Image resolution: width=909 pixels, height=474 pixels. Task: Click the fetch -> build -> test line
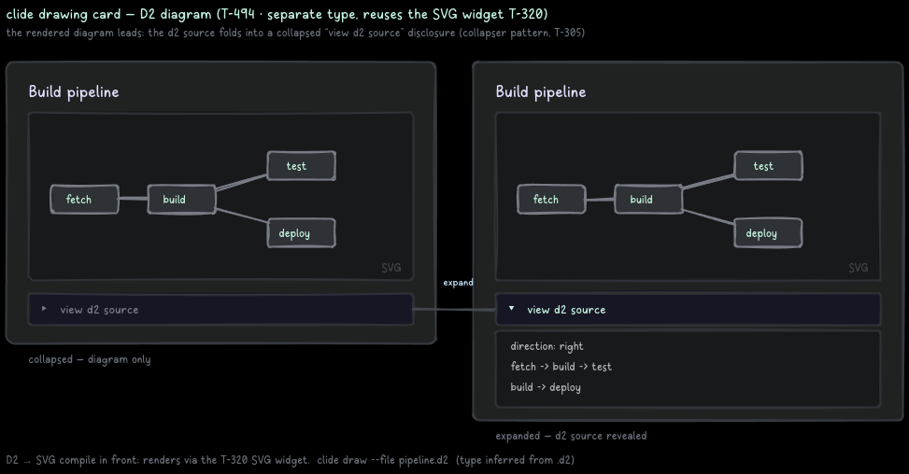point(561,367)
